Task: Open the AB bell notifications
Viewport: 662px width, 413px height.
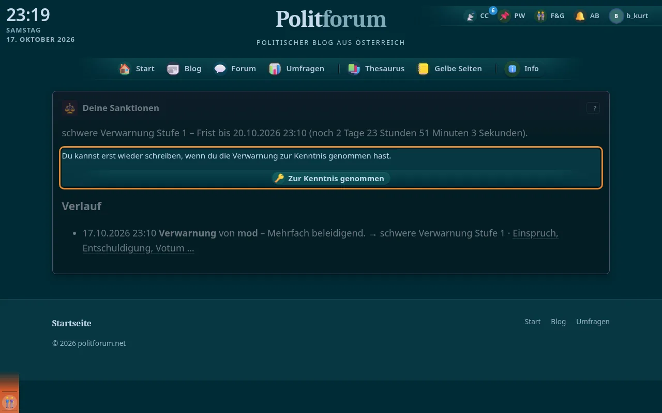Action: coord(580,16)
